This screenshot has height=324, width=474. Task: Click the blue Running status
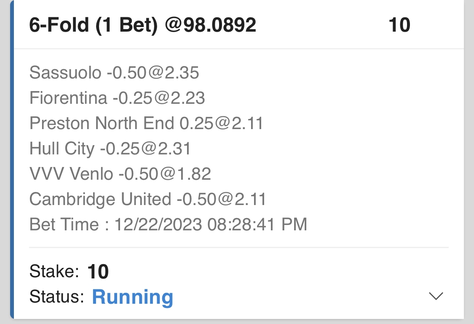click(x=132, y=297)
